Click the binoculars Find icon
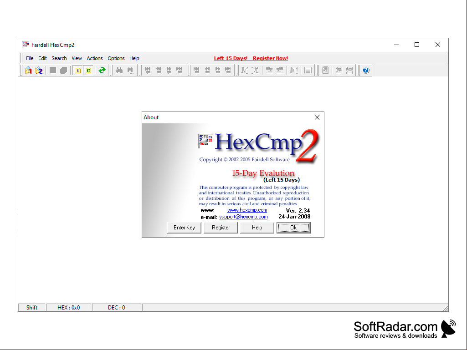This screenshot has height=350, width=467. coord(119,70)
